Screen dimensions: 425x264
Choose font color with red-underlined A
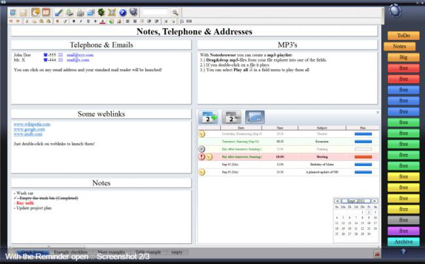click(102, 22)
